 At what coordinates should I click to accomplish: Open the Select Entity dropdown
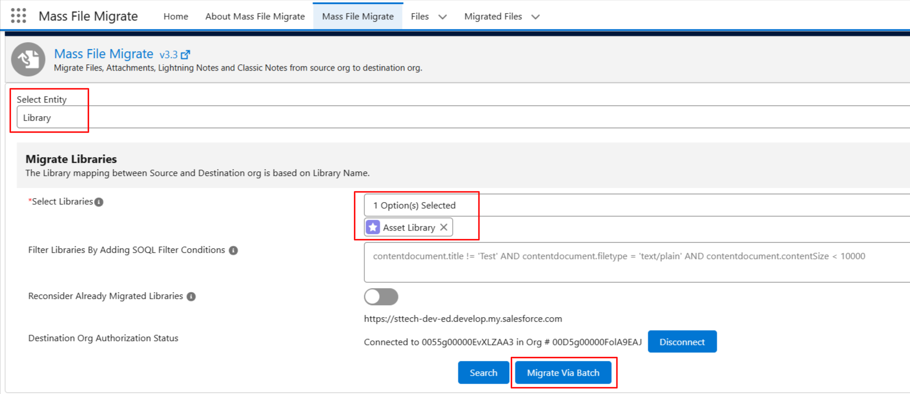pyautogui.click(x=463, y=117)
